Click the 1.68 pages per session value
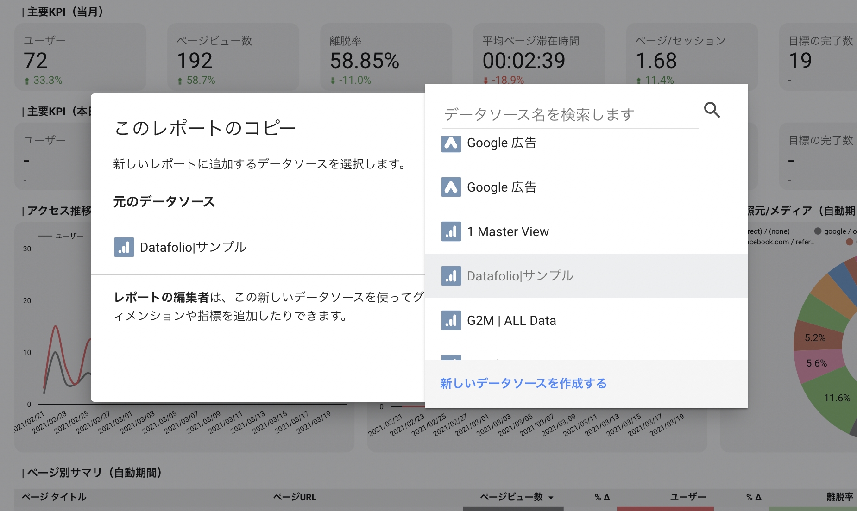The height and width of the screenshot is (511, 857). click(x=656, y=61)
